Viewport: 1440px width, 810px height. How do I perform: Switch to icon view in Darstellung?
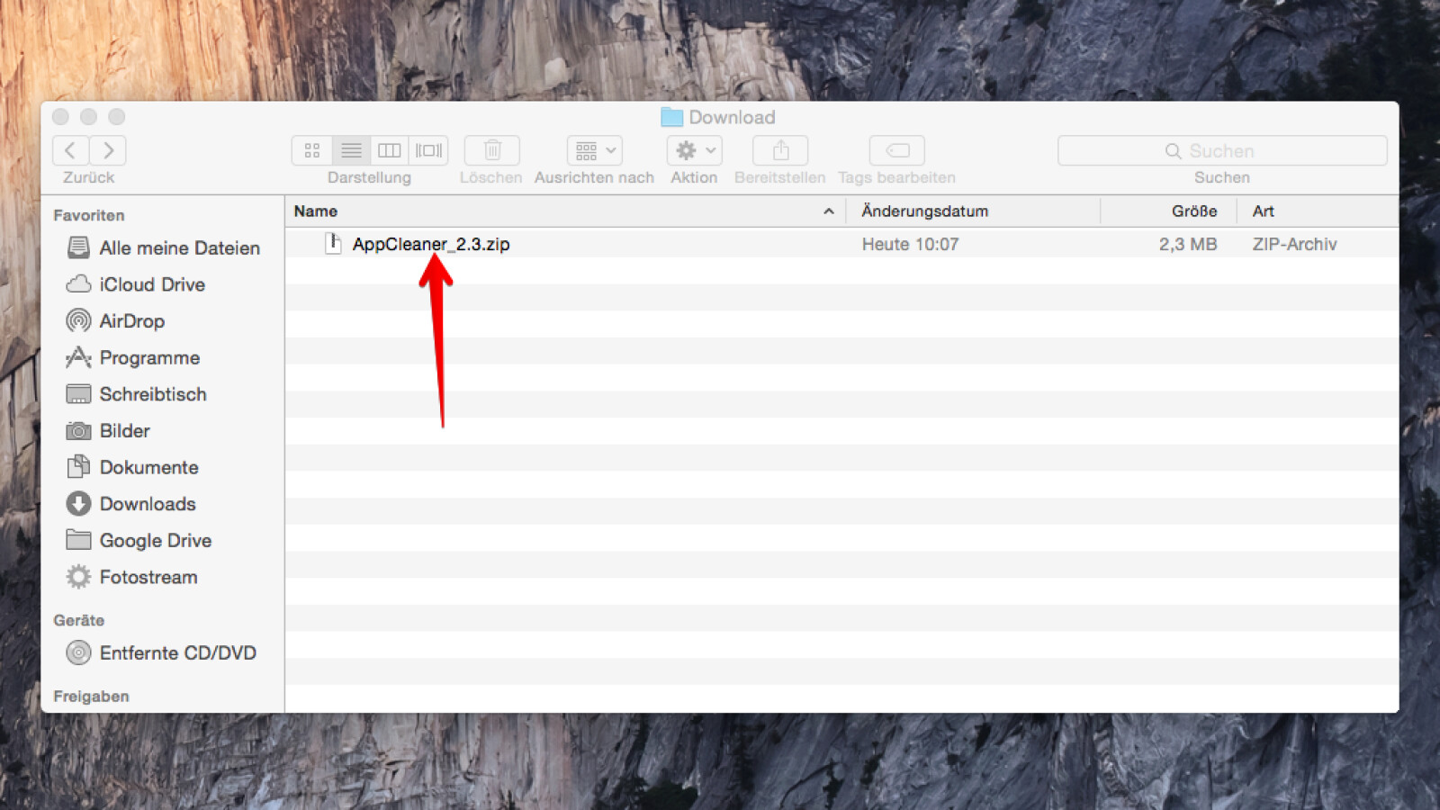311,150
